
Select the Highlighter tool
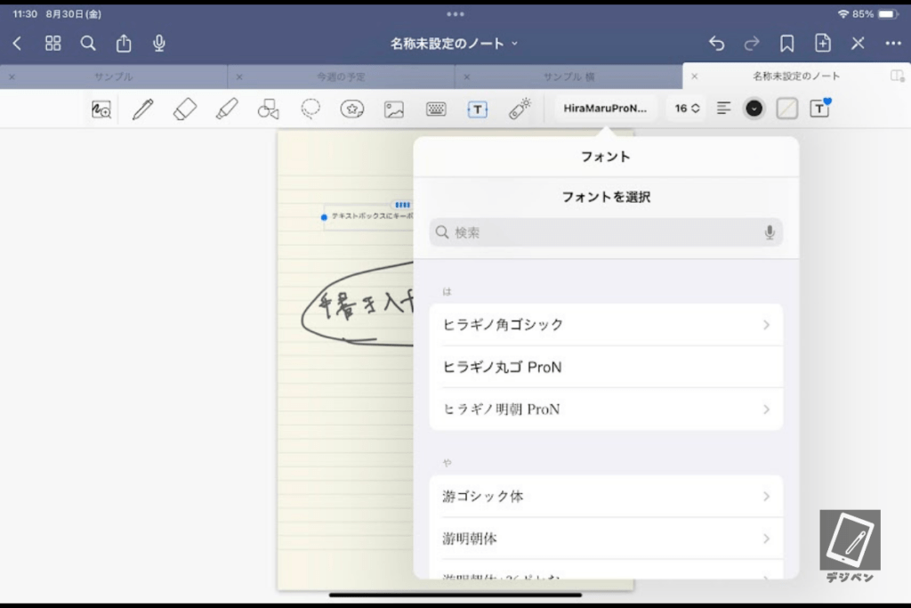pos(226,109)
